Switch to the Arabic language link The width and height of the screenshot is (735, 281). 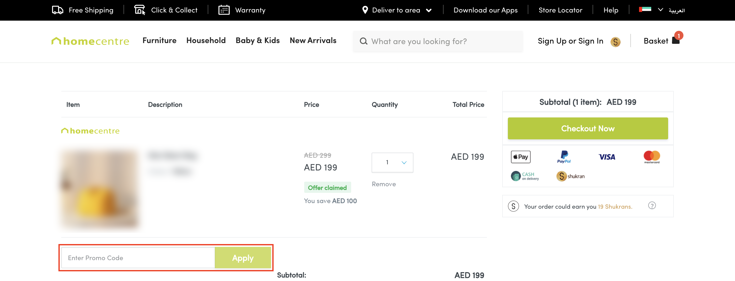[677, 10]
